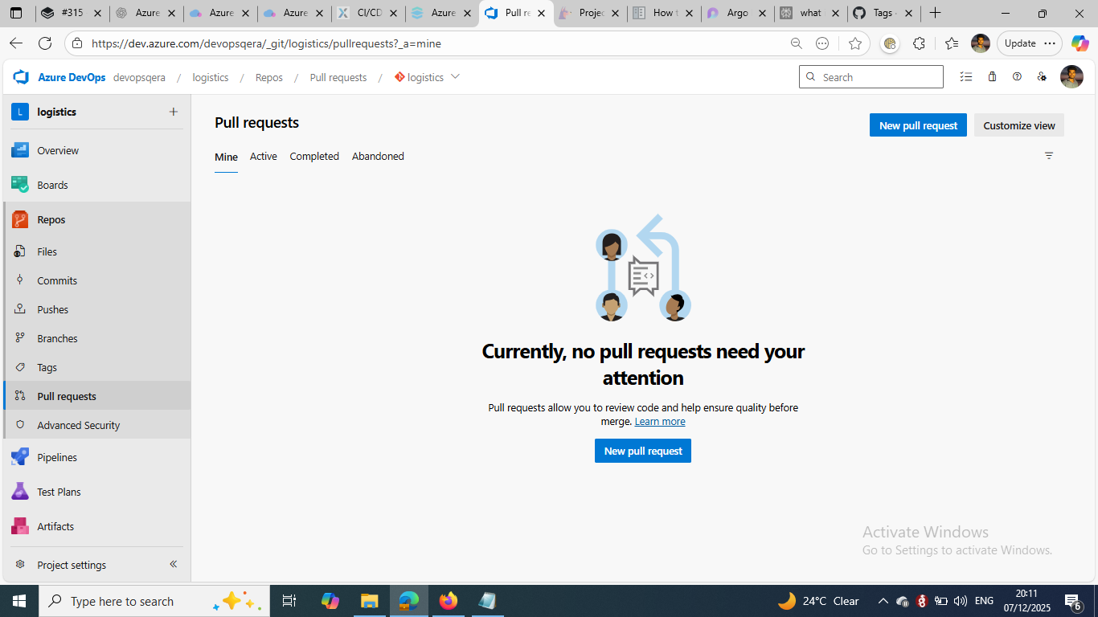Open the Boards sidebar icon

[x=20, y=185]
